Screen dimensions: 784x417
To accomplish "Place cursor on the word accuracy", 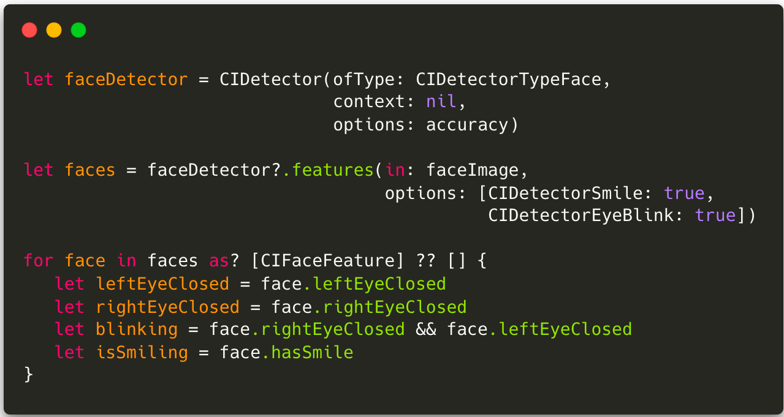I will pos(467,125).
